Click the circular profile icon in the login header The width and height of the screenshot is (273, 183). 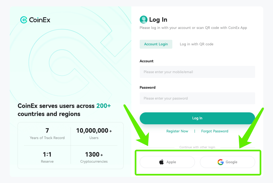(x=143, y=19)
